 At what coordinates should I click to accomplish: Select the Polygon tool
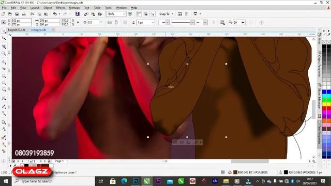pyautogui.click(x=4, y=90)
